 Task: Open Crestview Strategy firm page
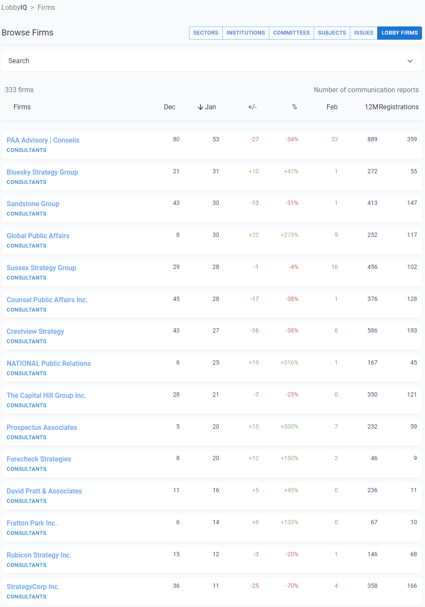point(35,331)
